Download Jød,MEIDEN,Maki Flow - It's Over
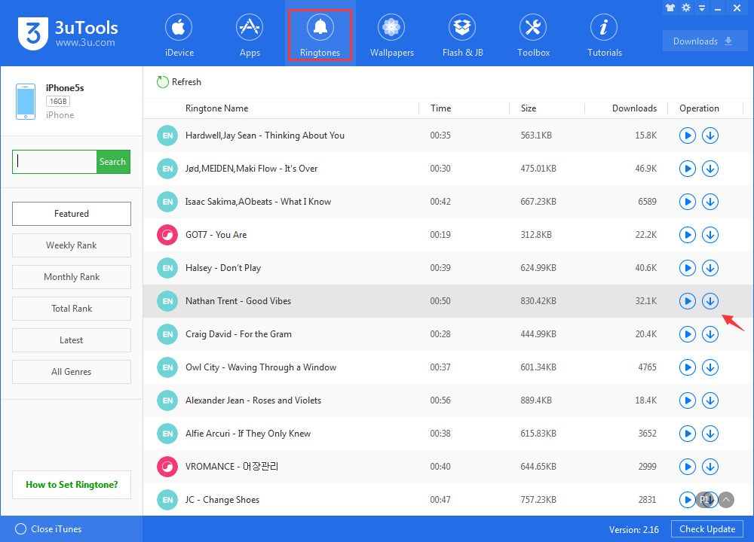The width and height of the screenshot is (754, 542). (x=710, y=169)
